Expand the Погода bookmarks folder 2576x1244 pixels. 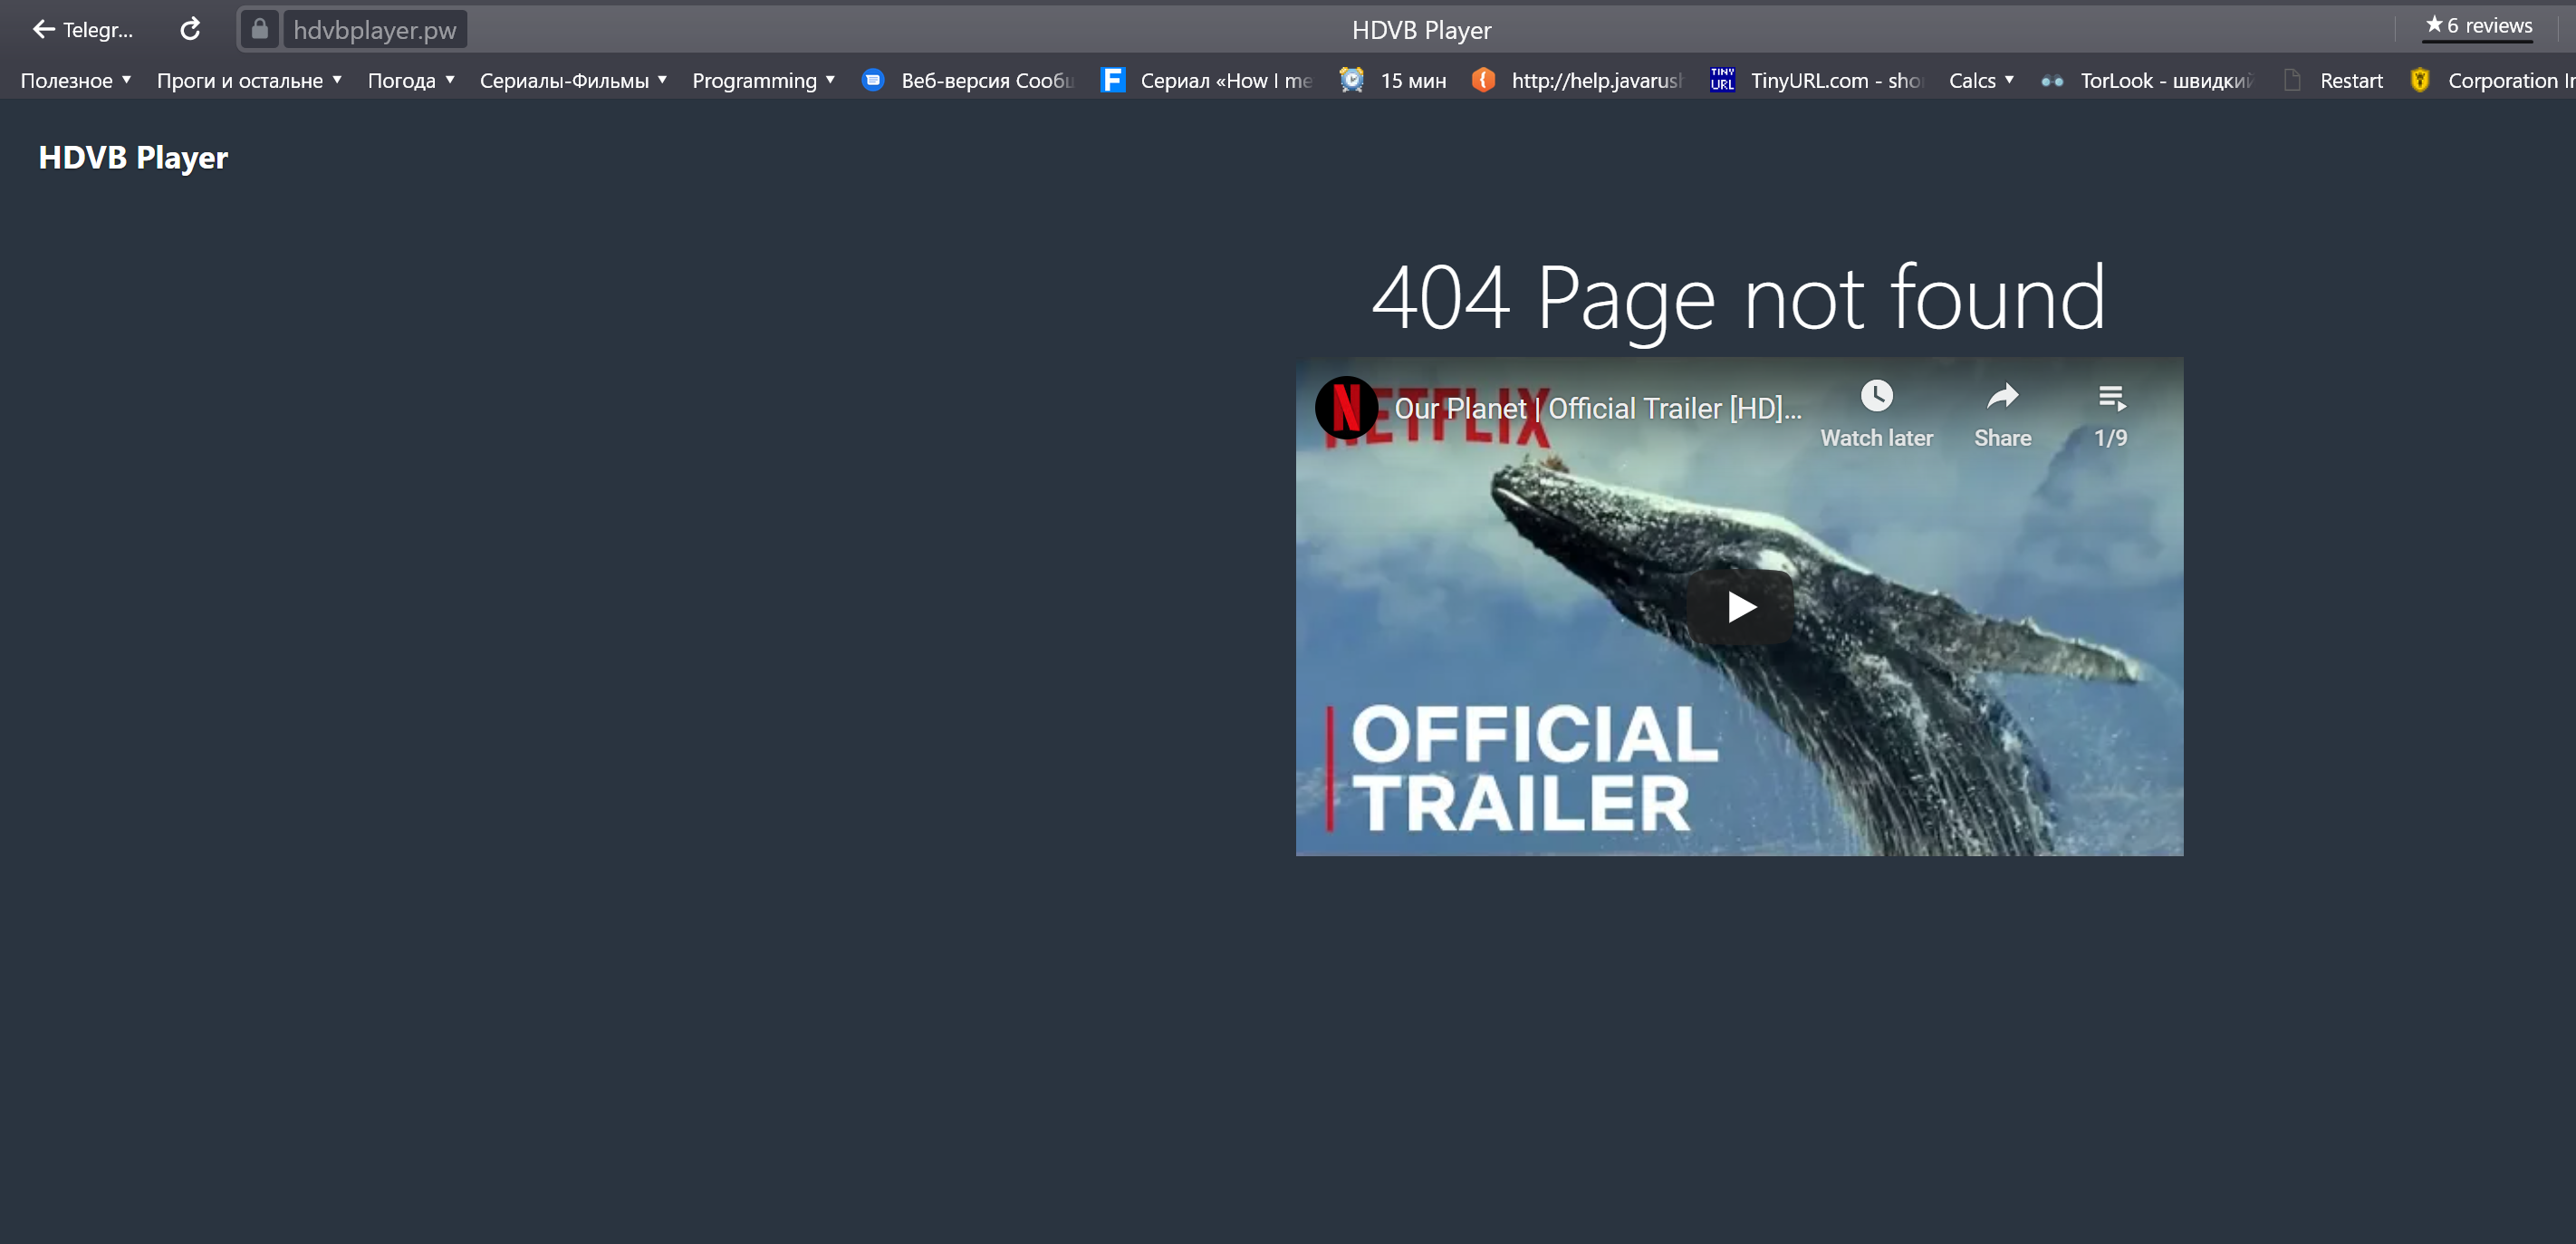coord(411,81)
